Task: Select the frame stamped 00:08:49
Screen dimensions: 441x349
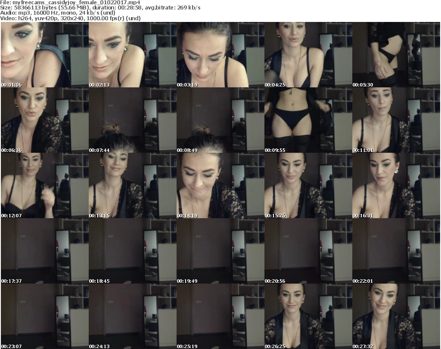Action: (220, 120)
